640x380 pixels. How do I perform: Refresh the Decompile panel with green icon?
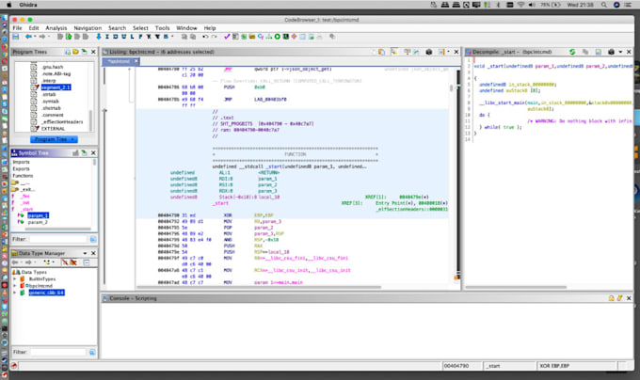point(573,50)
